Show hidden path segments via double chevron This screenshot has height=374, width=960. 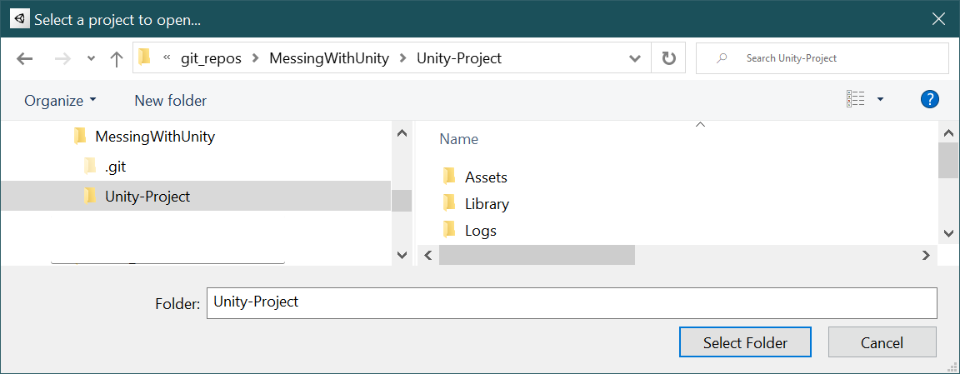167,58
